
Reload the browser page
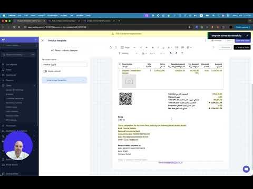click(x=14, y=27)
